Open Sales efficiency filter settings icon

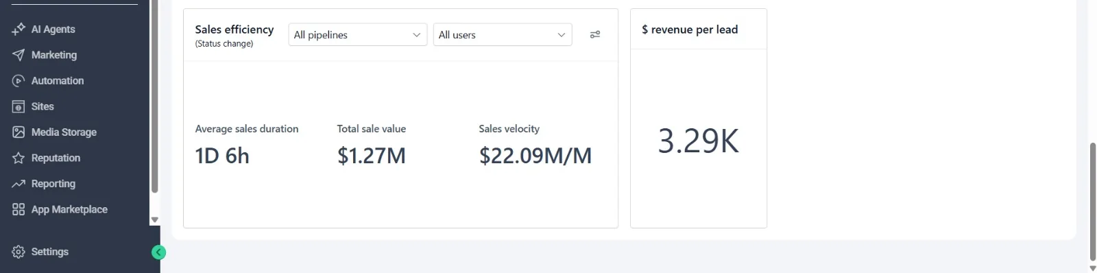click(x=595, y=34)
